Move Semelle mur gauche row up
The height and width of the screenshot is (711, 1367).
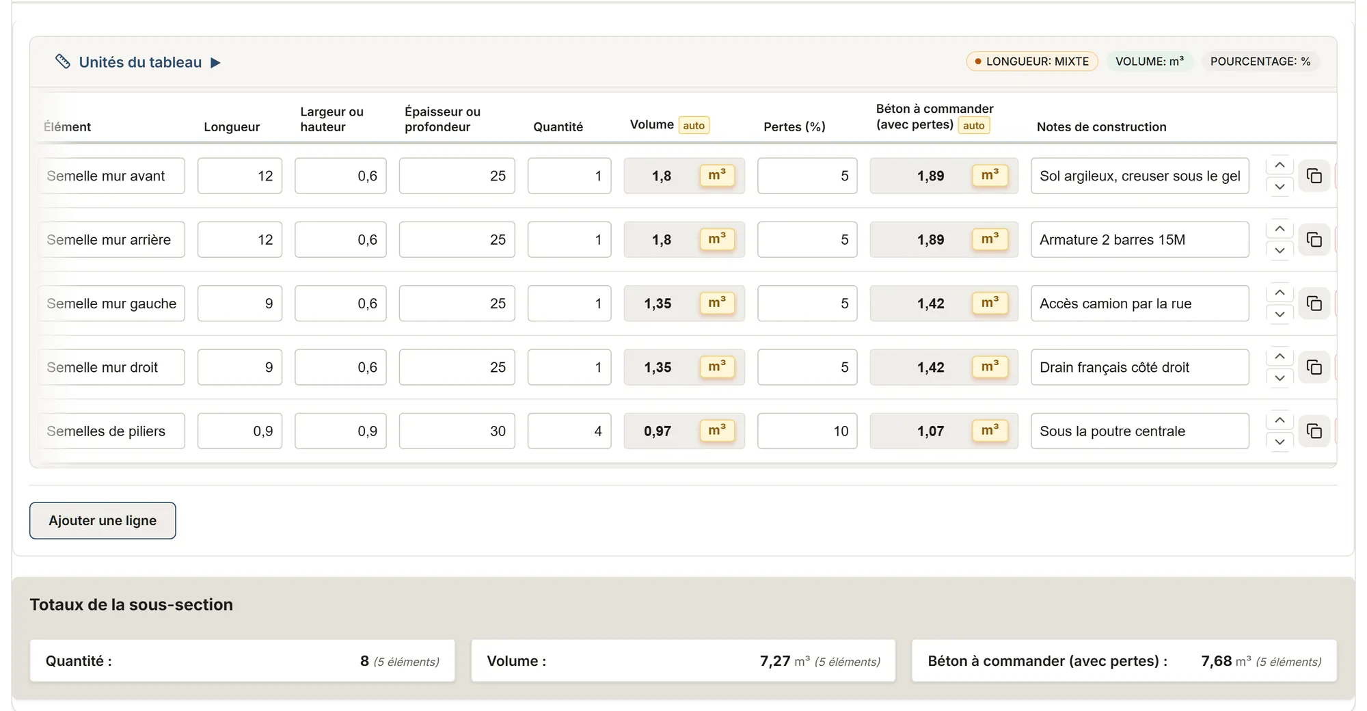click(x=1280, y=293)
